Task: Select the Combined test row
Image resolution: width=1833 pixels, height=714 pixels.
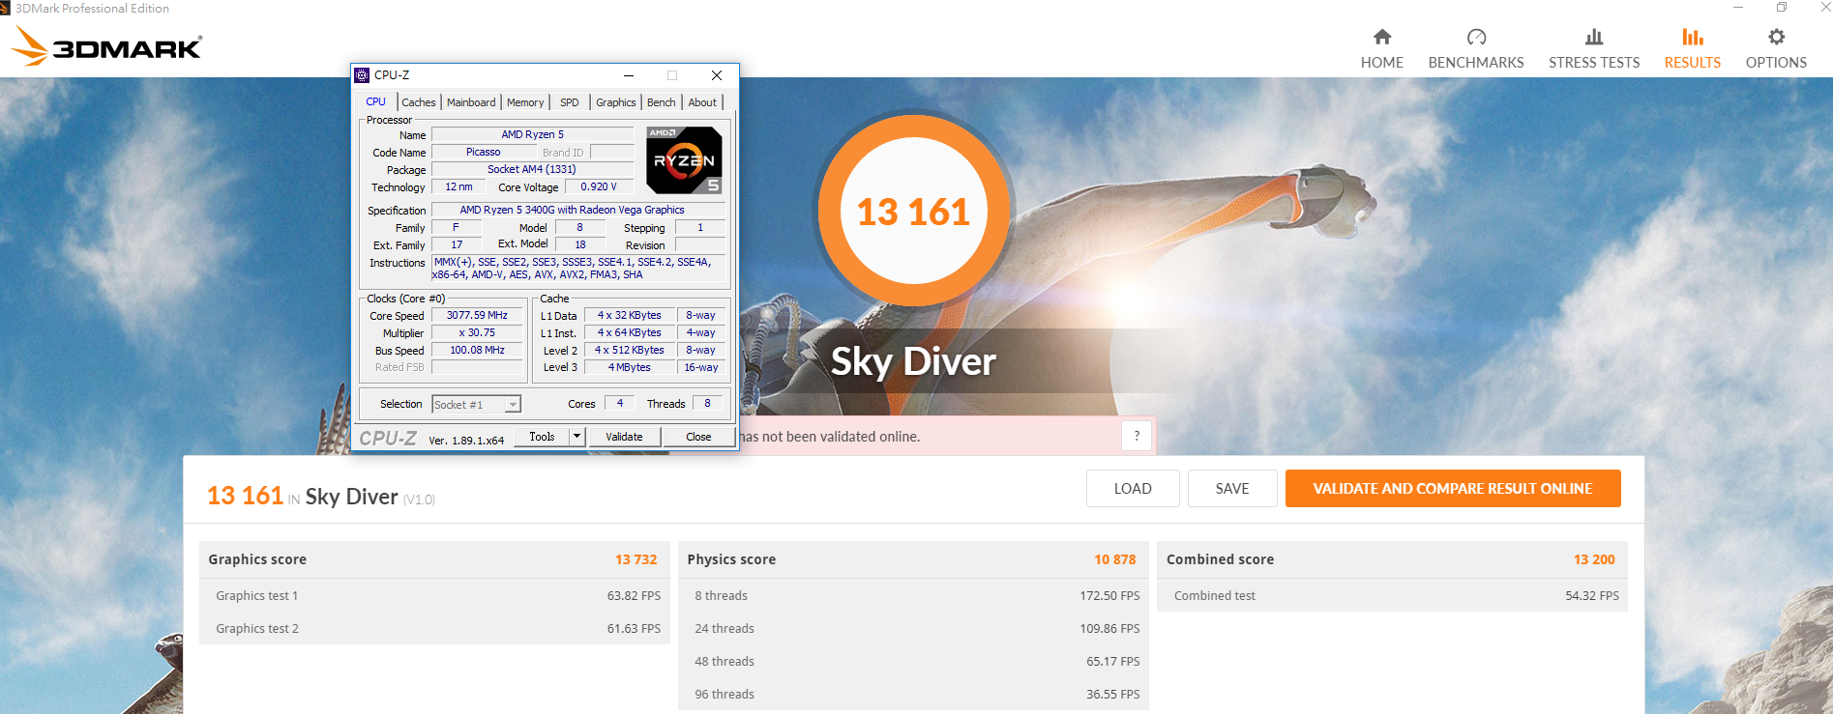Action: tap(1392, 595)
